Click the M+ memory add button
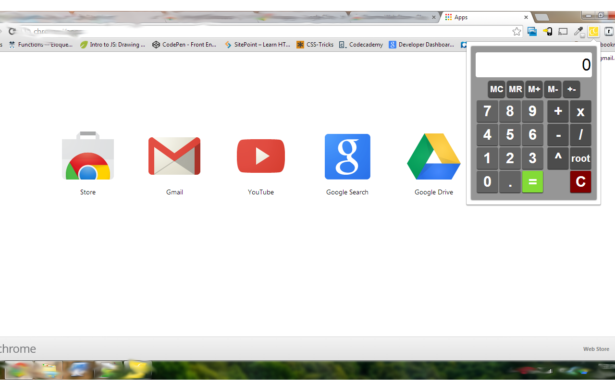The width and height of the screenshot is (615, 384). [534, 89]
